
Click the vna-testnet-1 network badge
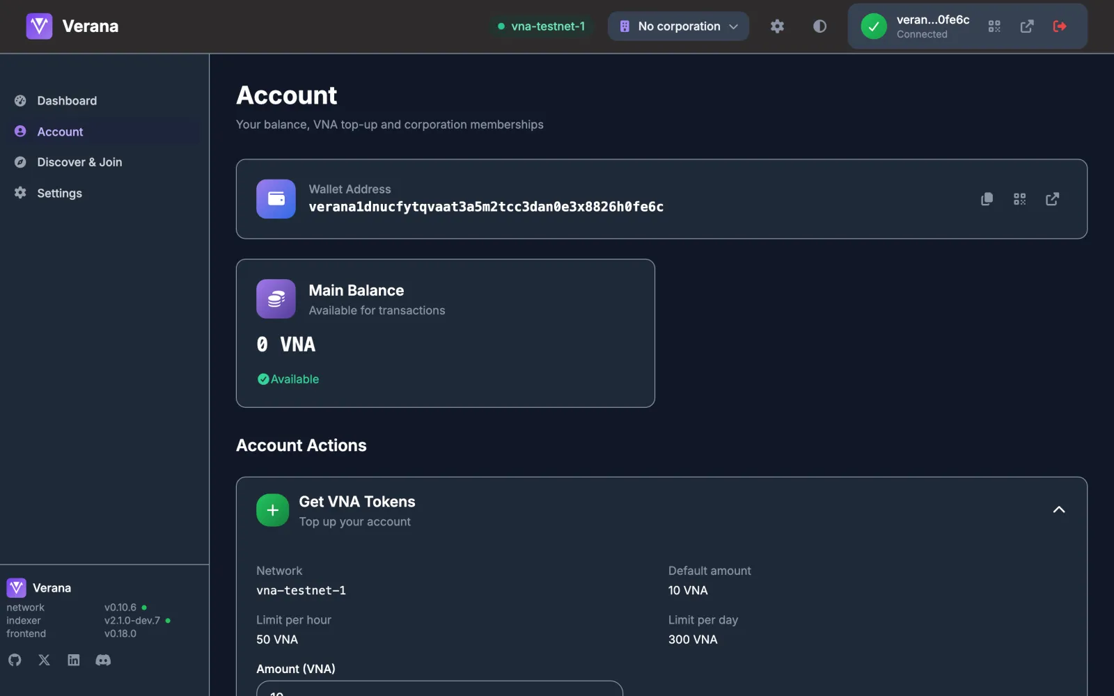coord(541,26)
